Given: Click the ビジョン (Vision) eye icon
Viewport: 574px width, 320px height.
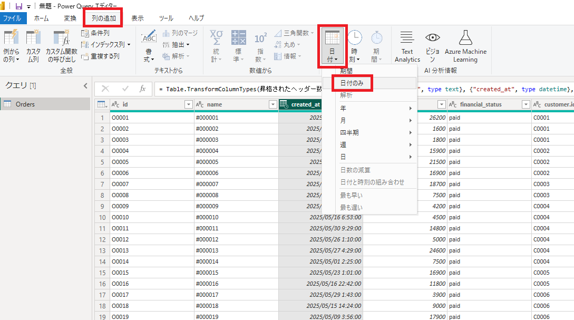Looking at the screenshot, I should (x=432, y=37).
